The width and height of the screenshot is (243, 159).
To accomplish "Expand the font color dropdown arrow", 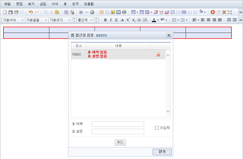I will point(158,20).
